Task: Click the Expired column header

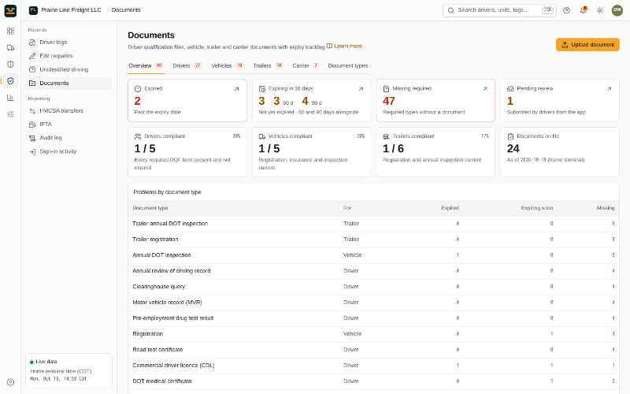Action: pos(450,208)
